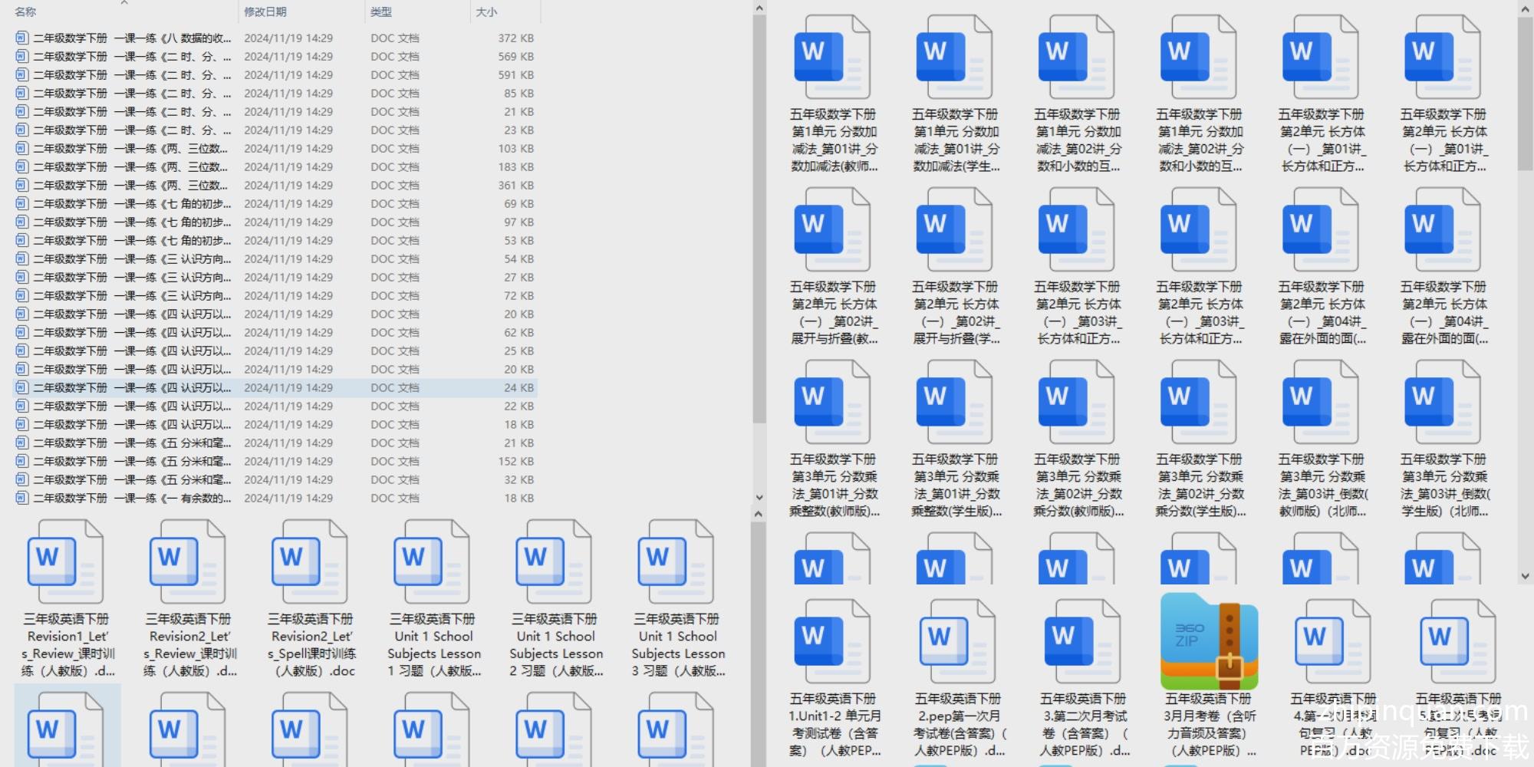Open 三年级英语下册 Revision2 Let's Spell课时训练 document
This screenshot has height=767, width=1534.
pos(310,563)
